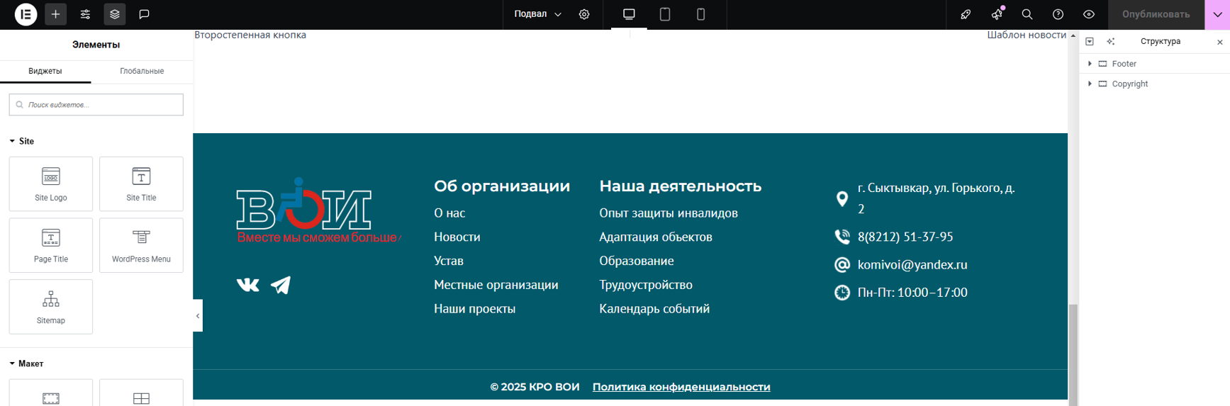Open the Подвал document dropdown

(537, 14)
